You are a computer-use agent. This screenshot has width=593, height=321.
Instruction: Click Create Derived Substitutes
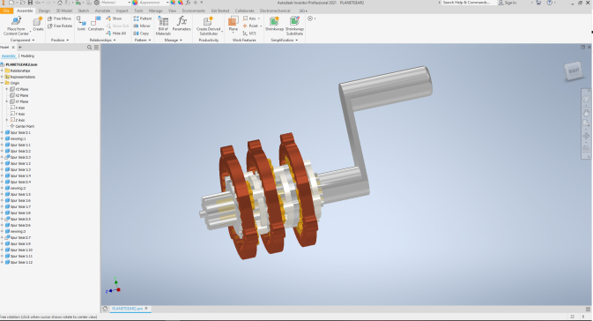[208, 26]
